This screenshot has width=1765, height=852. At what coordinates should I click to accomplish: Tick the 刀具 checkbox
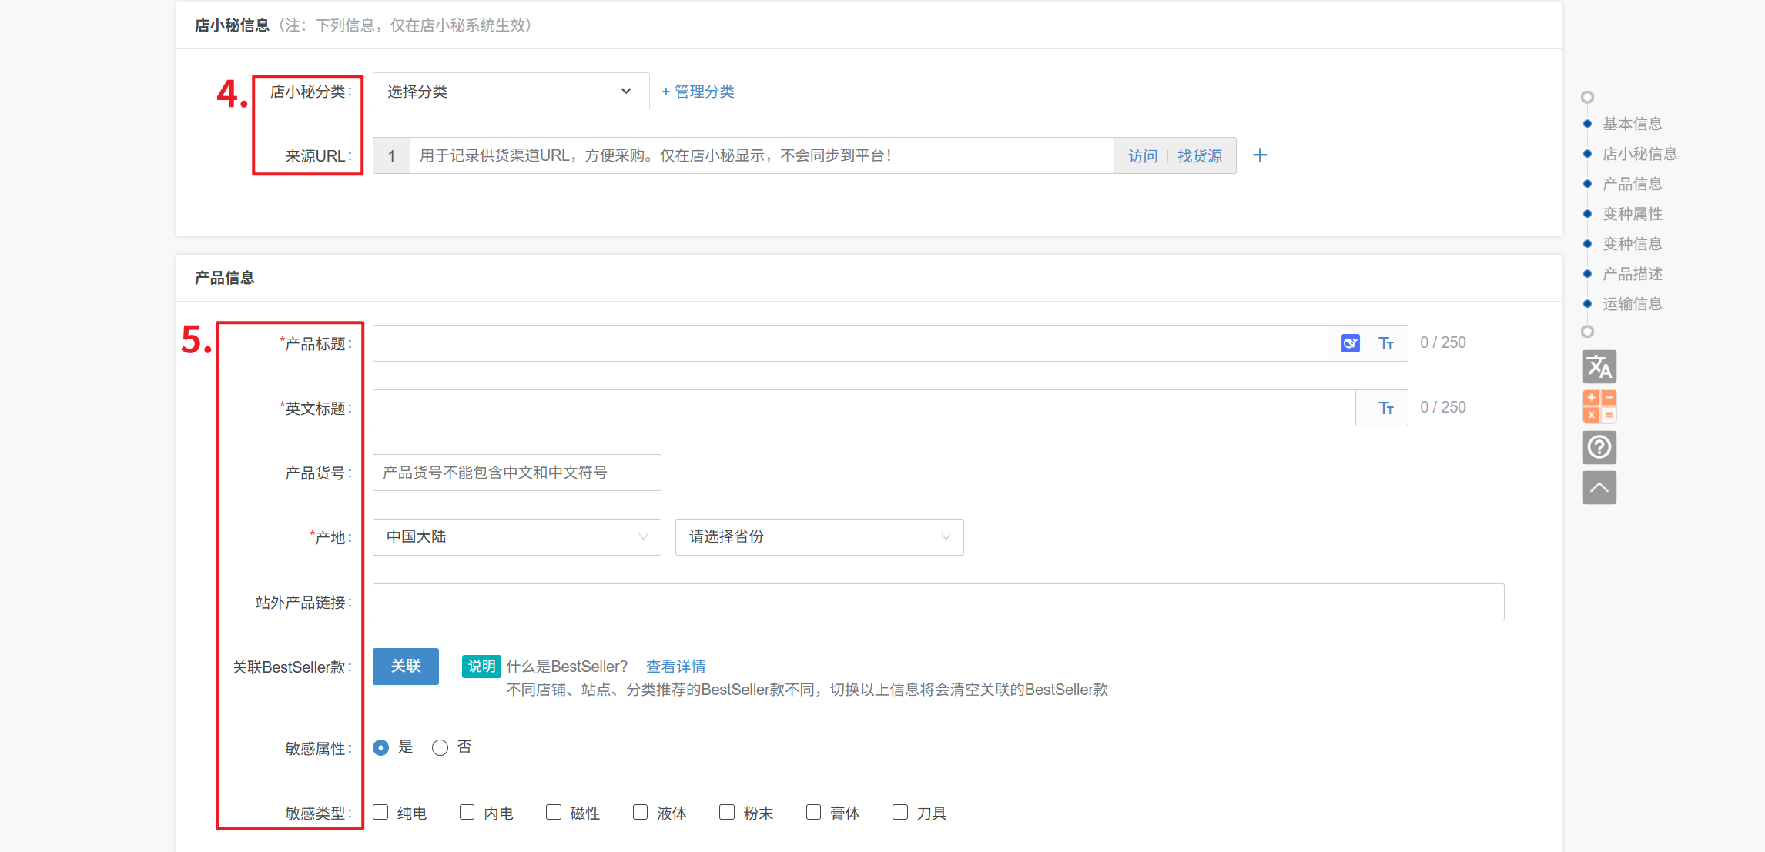tap(899, 813)
